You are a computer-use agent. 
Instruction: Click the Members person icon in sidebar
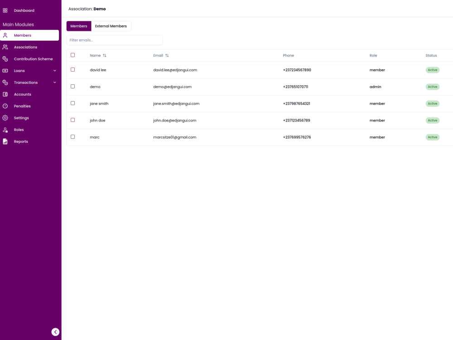click(x=5, y=35)
